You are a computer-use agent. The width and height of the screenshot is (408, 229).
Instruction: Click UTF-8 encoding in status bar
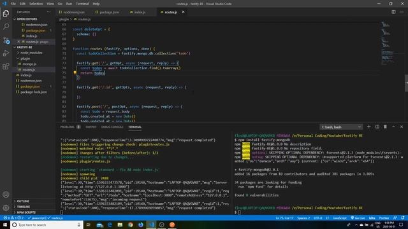click(x=317, y=218)
